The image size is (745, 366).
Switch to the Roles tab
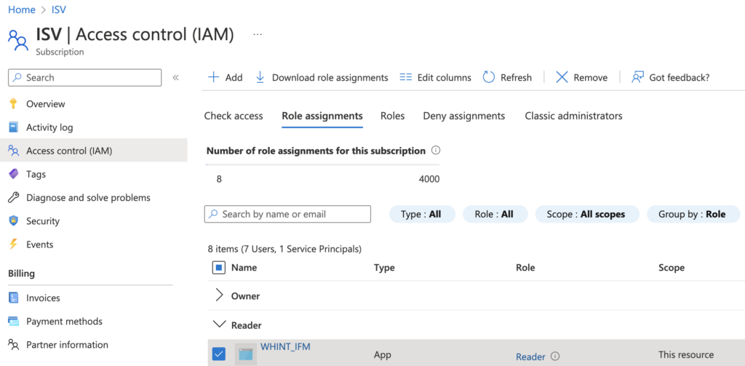click(x=392, y=116)
